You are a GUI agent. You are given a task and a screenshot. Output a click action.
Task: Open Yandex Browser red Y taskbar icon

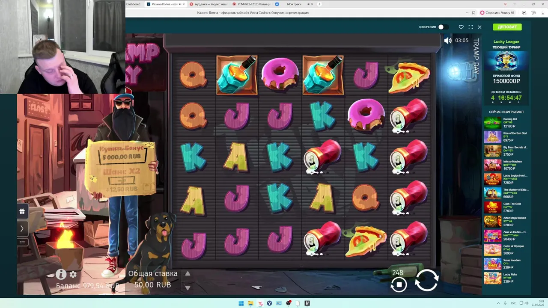point(260,303)
